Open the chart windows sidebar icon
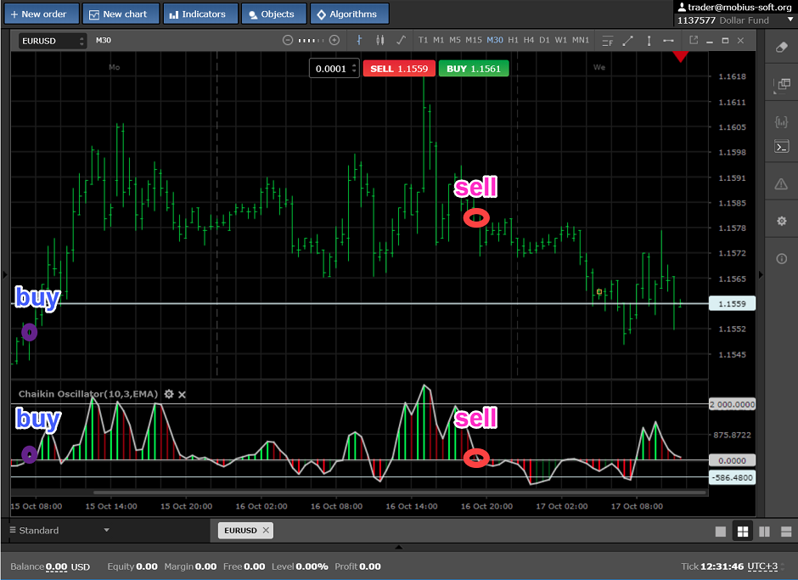 coord(782,85)
